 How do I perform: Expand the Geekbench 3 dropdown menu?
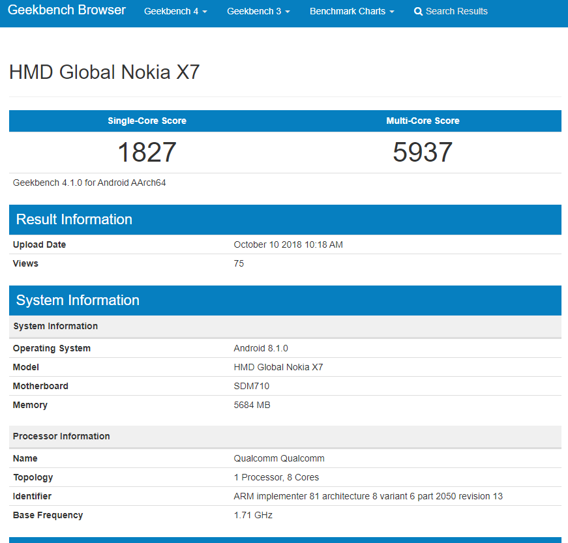(258, 11)
